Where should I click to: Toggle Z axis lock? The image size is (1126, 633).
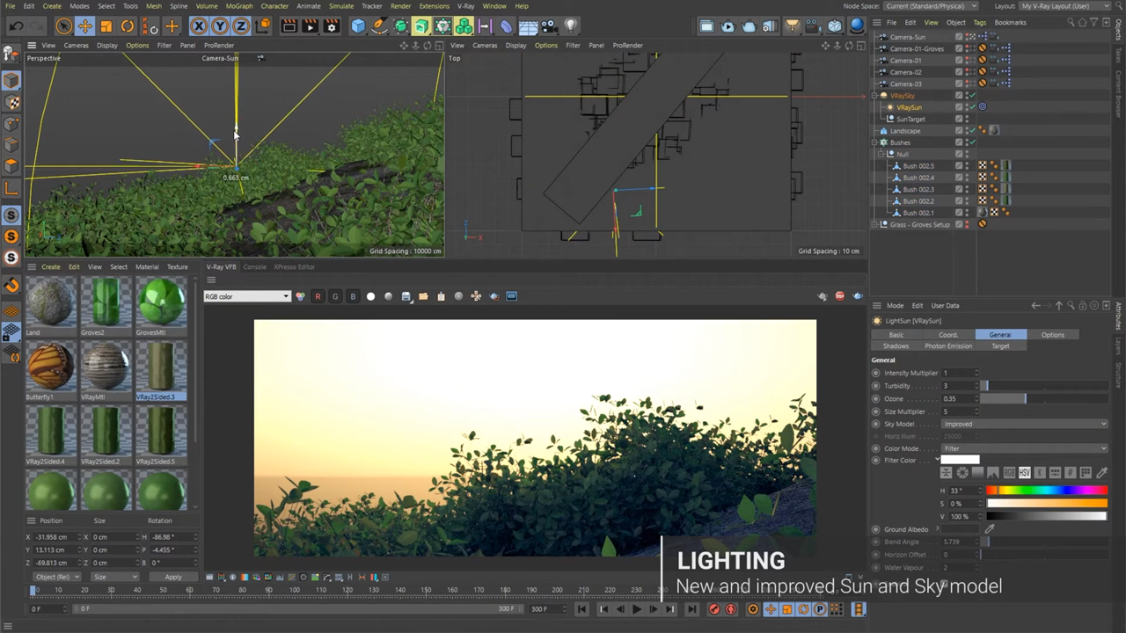tap(241, 26)
